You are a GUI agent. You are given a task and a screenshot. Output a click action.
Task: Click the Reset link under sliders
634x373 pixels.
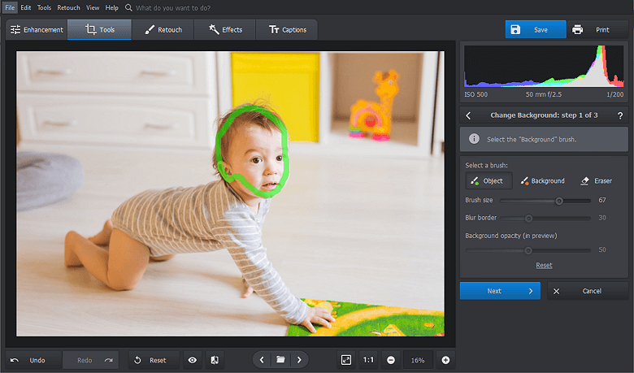[x=544, y=266]
